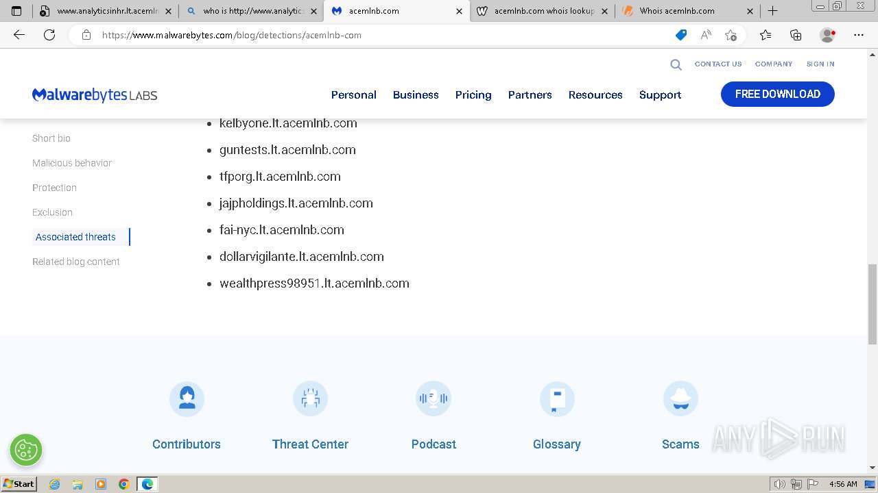878x493 pixels.
Task: Open media player taskbar icon
Action: [x=101, y=484]
